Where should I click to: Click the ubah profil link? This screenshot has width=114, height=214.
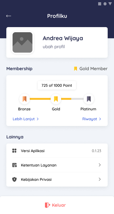click(x=54, y=47)
